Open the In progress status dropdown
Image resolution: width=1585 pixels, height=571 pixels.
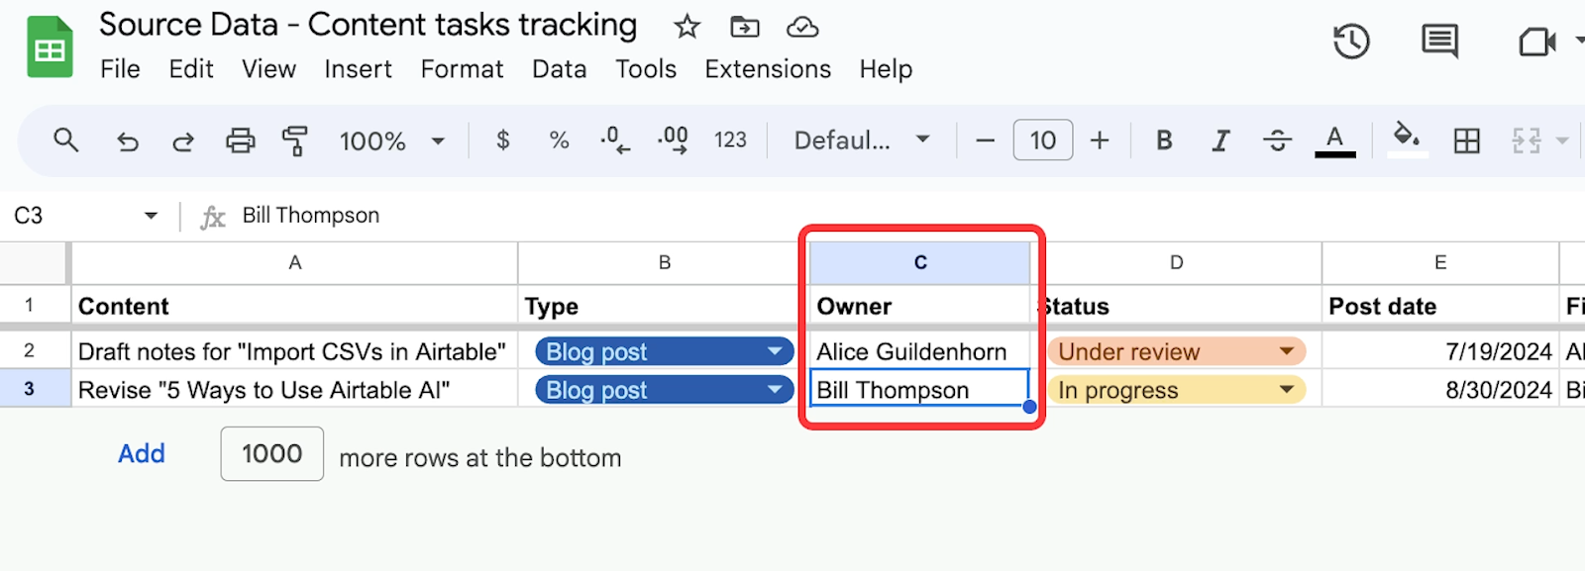(x=1177, y=390)
